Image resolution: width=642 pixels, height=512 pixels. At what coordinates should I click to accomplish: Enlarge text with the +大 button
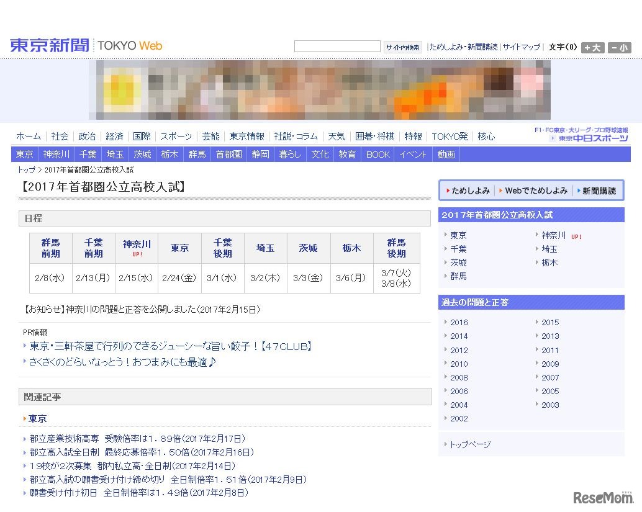coord(592,47)
